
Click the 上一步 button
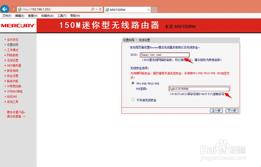216,111
